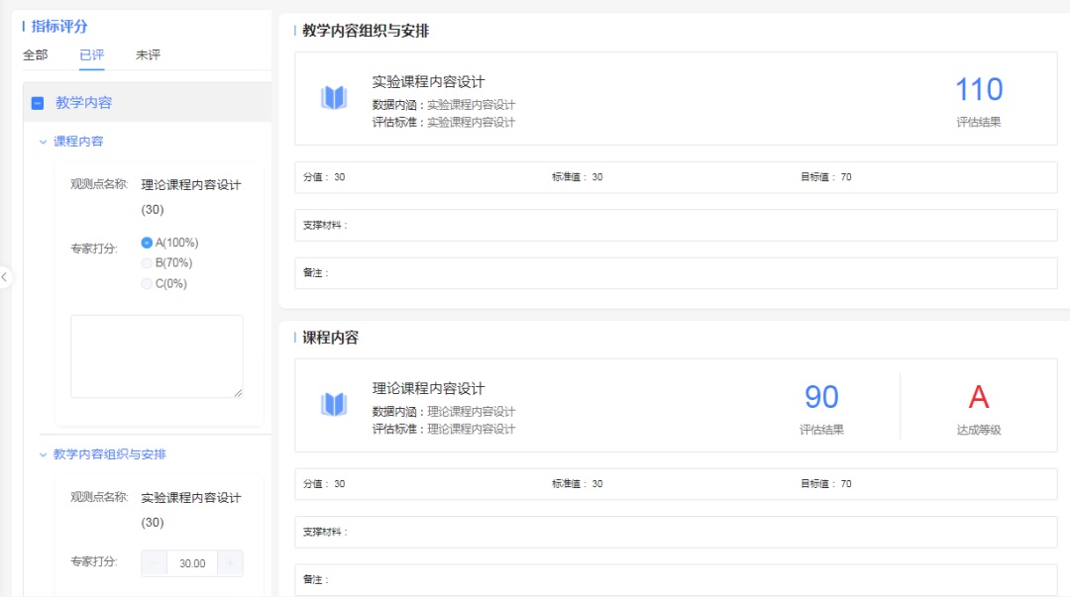This screenshot has width=1070, height=597.
Task: Click the 教学内容 section header
Action: click(84, 103)
